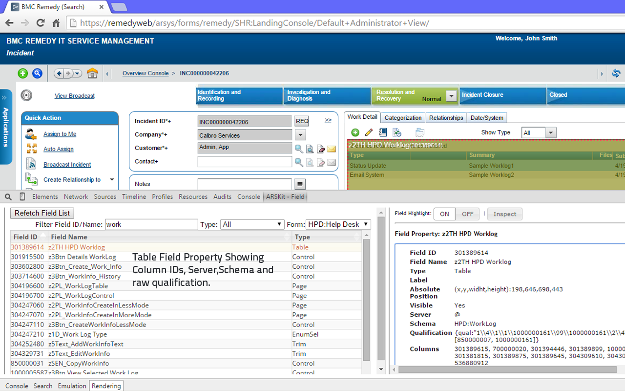
Task: Open Company field dropdown arrow
Action: 300,134
